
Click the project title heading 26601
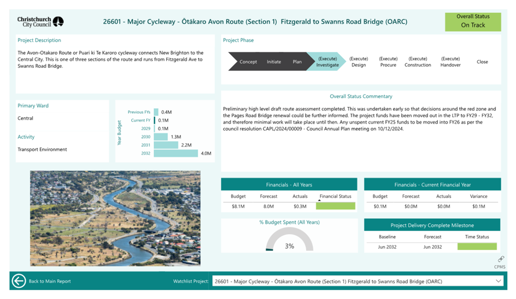(x=255, y=22)
